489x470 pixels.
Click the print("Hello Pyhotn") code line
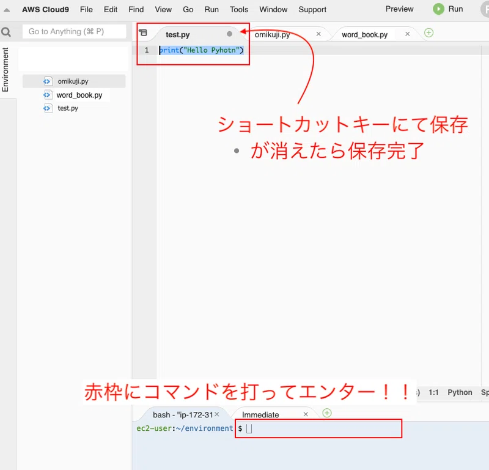[201, 50]
